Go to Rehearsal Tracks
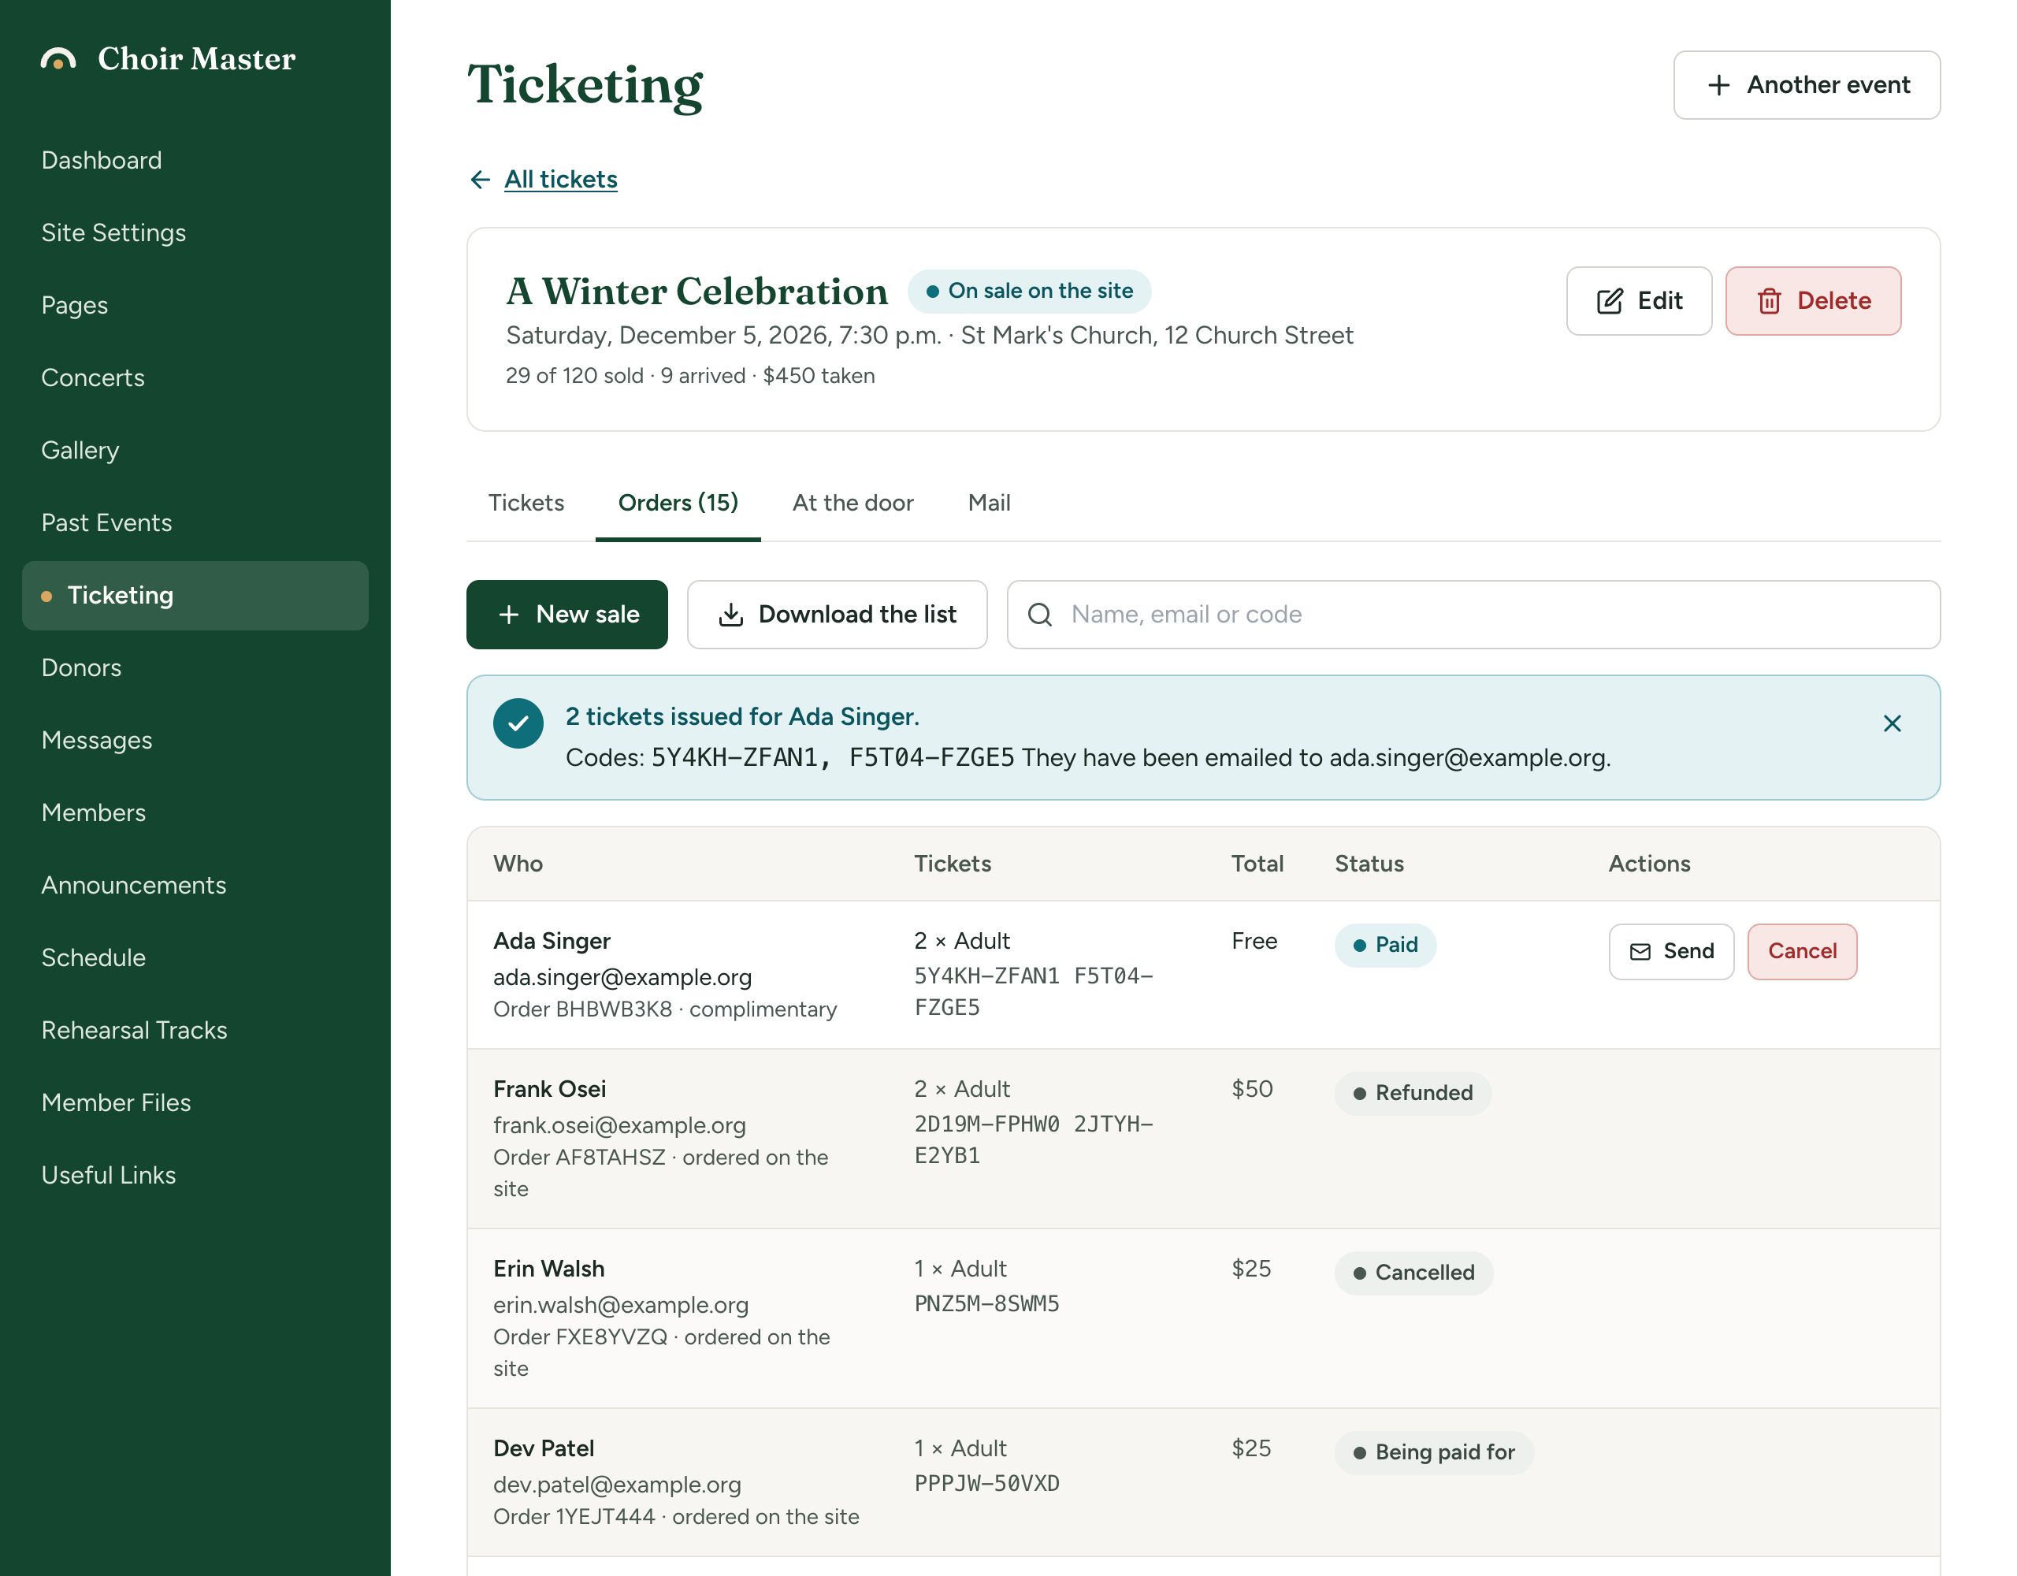This screenshot has height=1576, width=2017. coord(134,1031)
